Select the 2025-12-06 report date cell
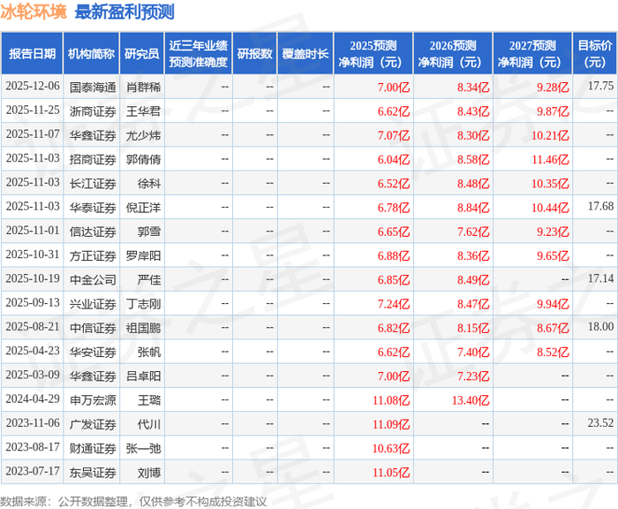Image resolution: width=618 pixels, height=509 pixels. [x=33, y=86]
